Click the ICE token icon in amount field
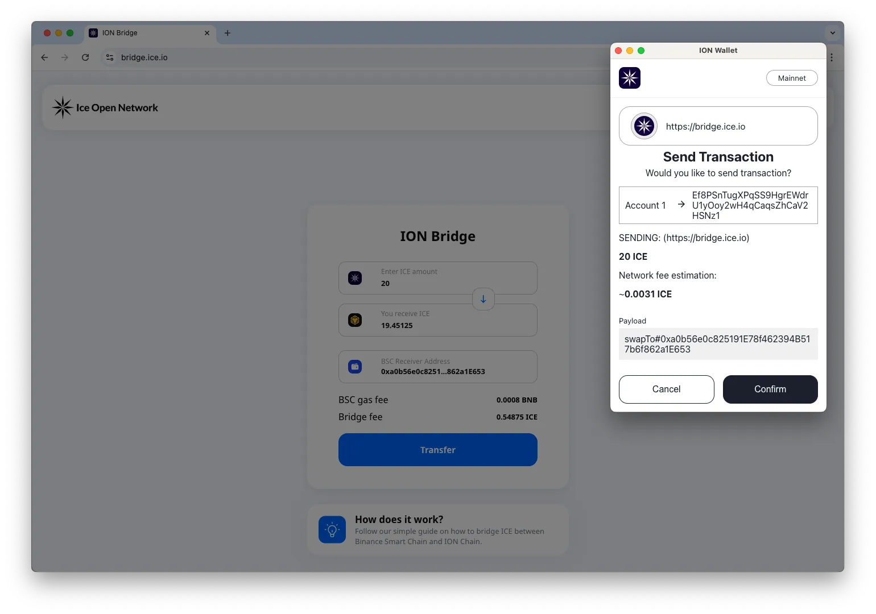876x614 pixels. 355,278
